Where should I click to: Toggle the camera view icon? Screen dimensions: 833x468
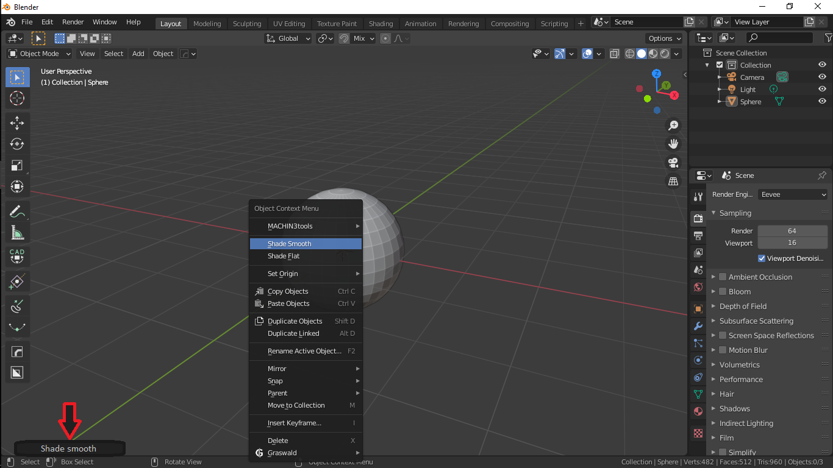(x=673, y=163)
